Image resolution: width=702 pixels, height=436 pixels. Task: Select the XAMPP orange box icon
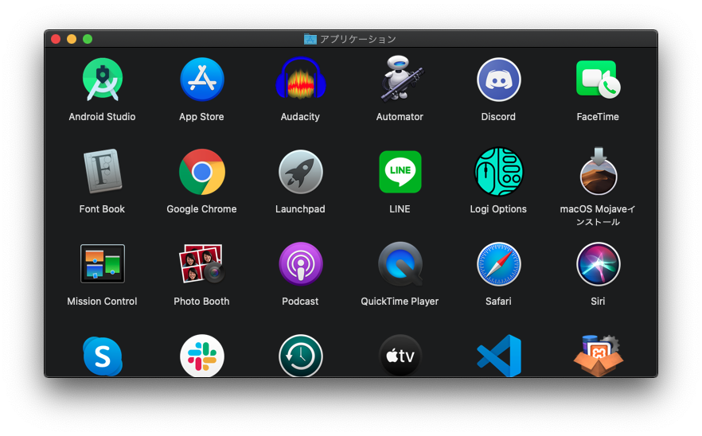tap(599, 356)
